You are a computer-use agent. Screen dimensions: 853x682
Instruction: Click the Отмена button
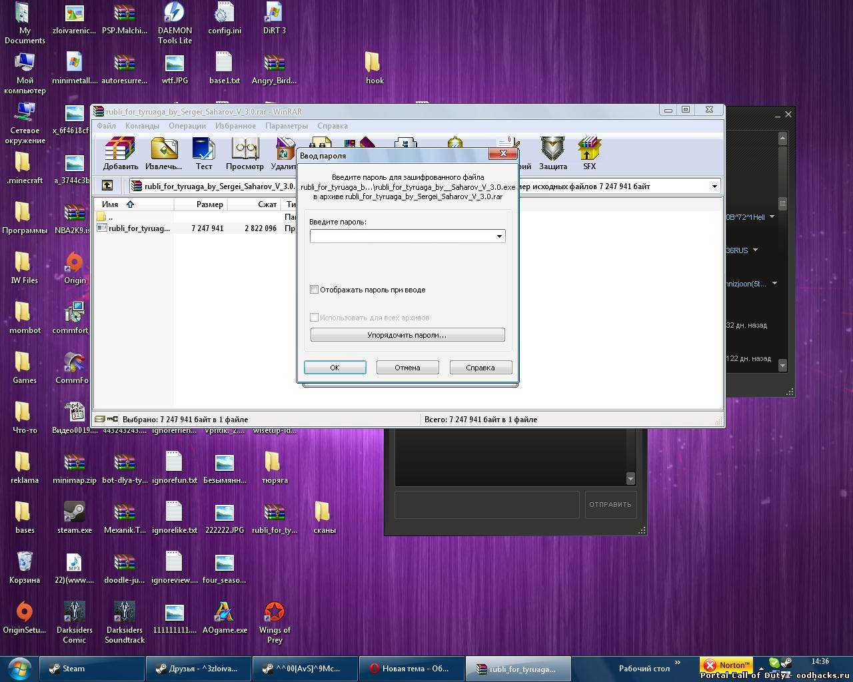point(407,368)
